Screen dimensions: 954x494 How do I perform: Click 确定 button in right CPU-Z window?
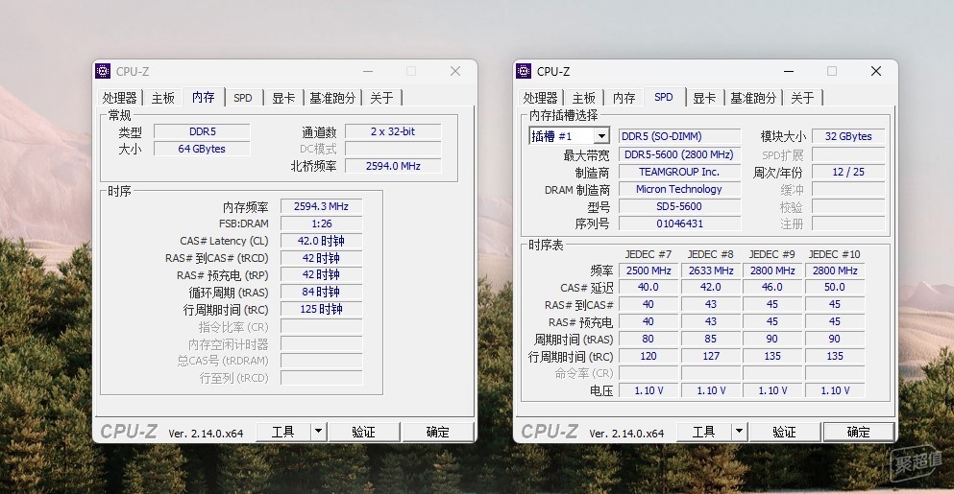[859, 432]
